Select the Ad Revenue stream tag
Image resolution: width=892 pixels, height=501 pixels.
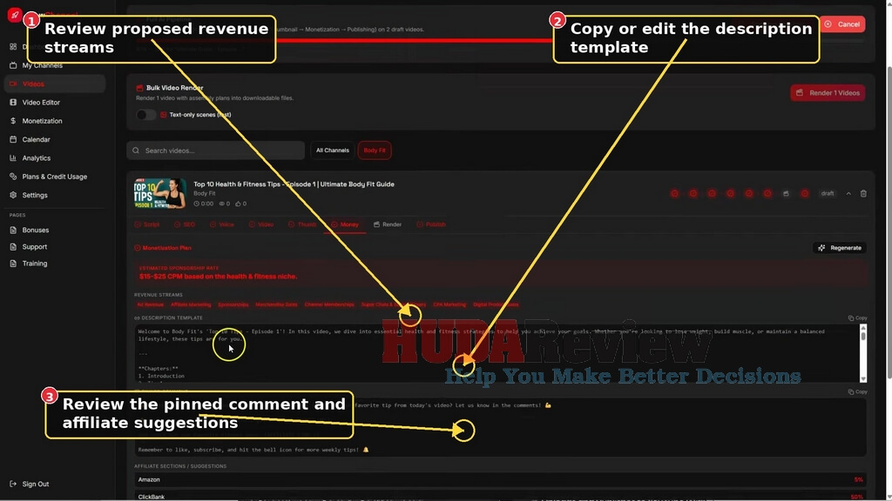[x=150, y=304]
